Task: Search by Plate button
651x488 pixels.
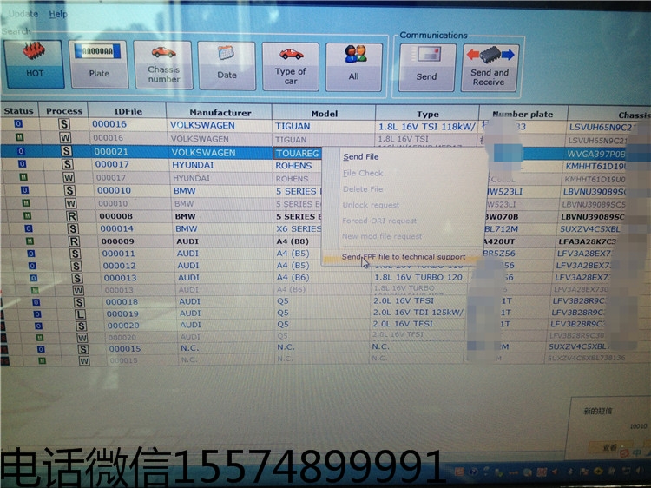Action: click(x=99, y=64)
